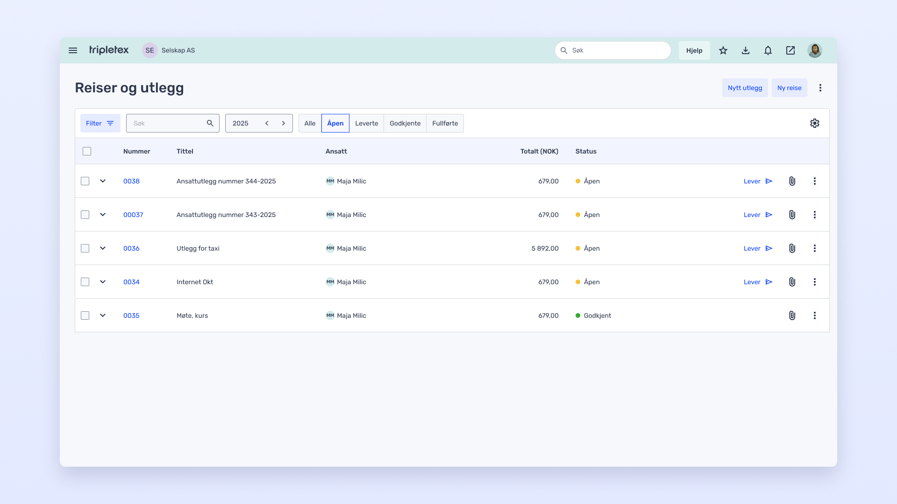
Task: Click Lever for expense 00037
Action: pyautogui.click(x=758, y=215)
